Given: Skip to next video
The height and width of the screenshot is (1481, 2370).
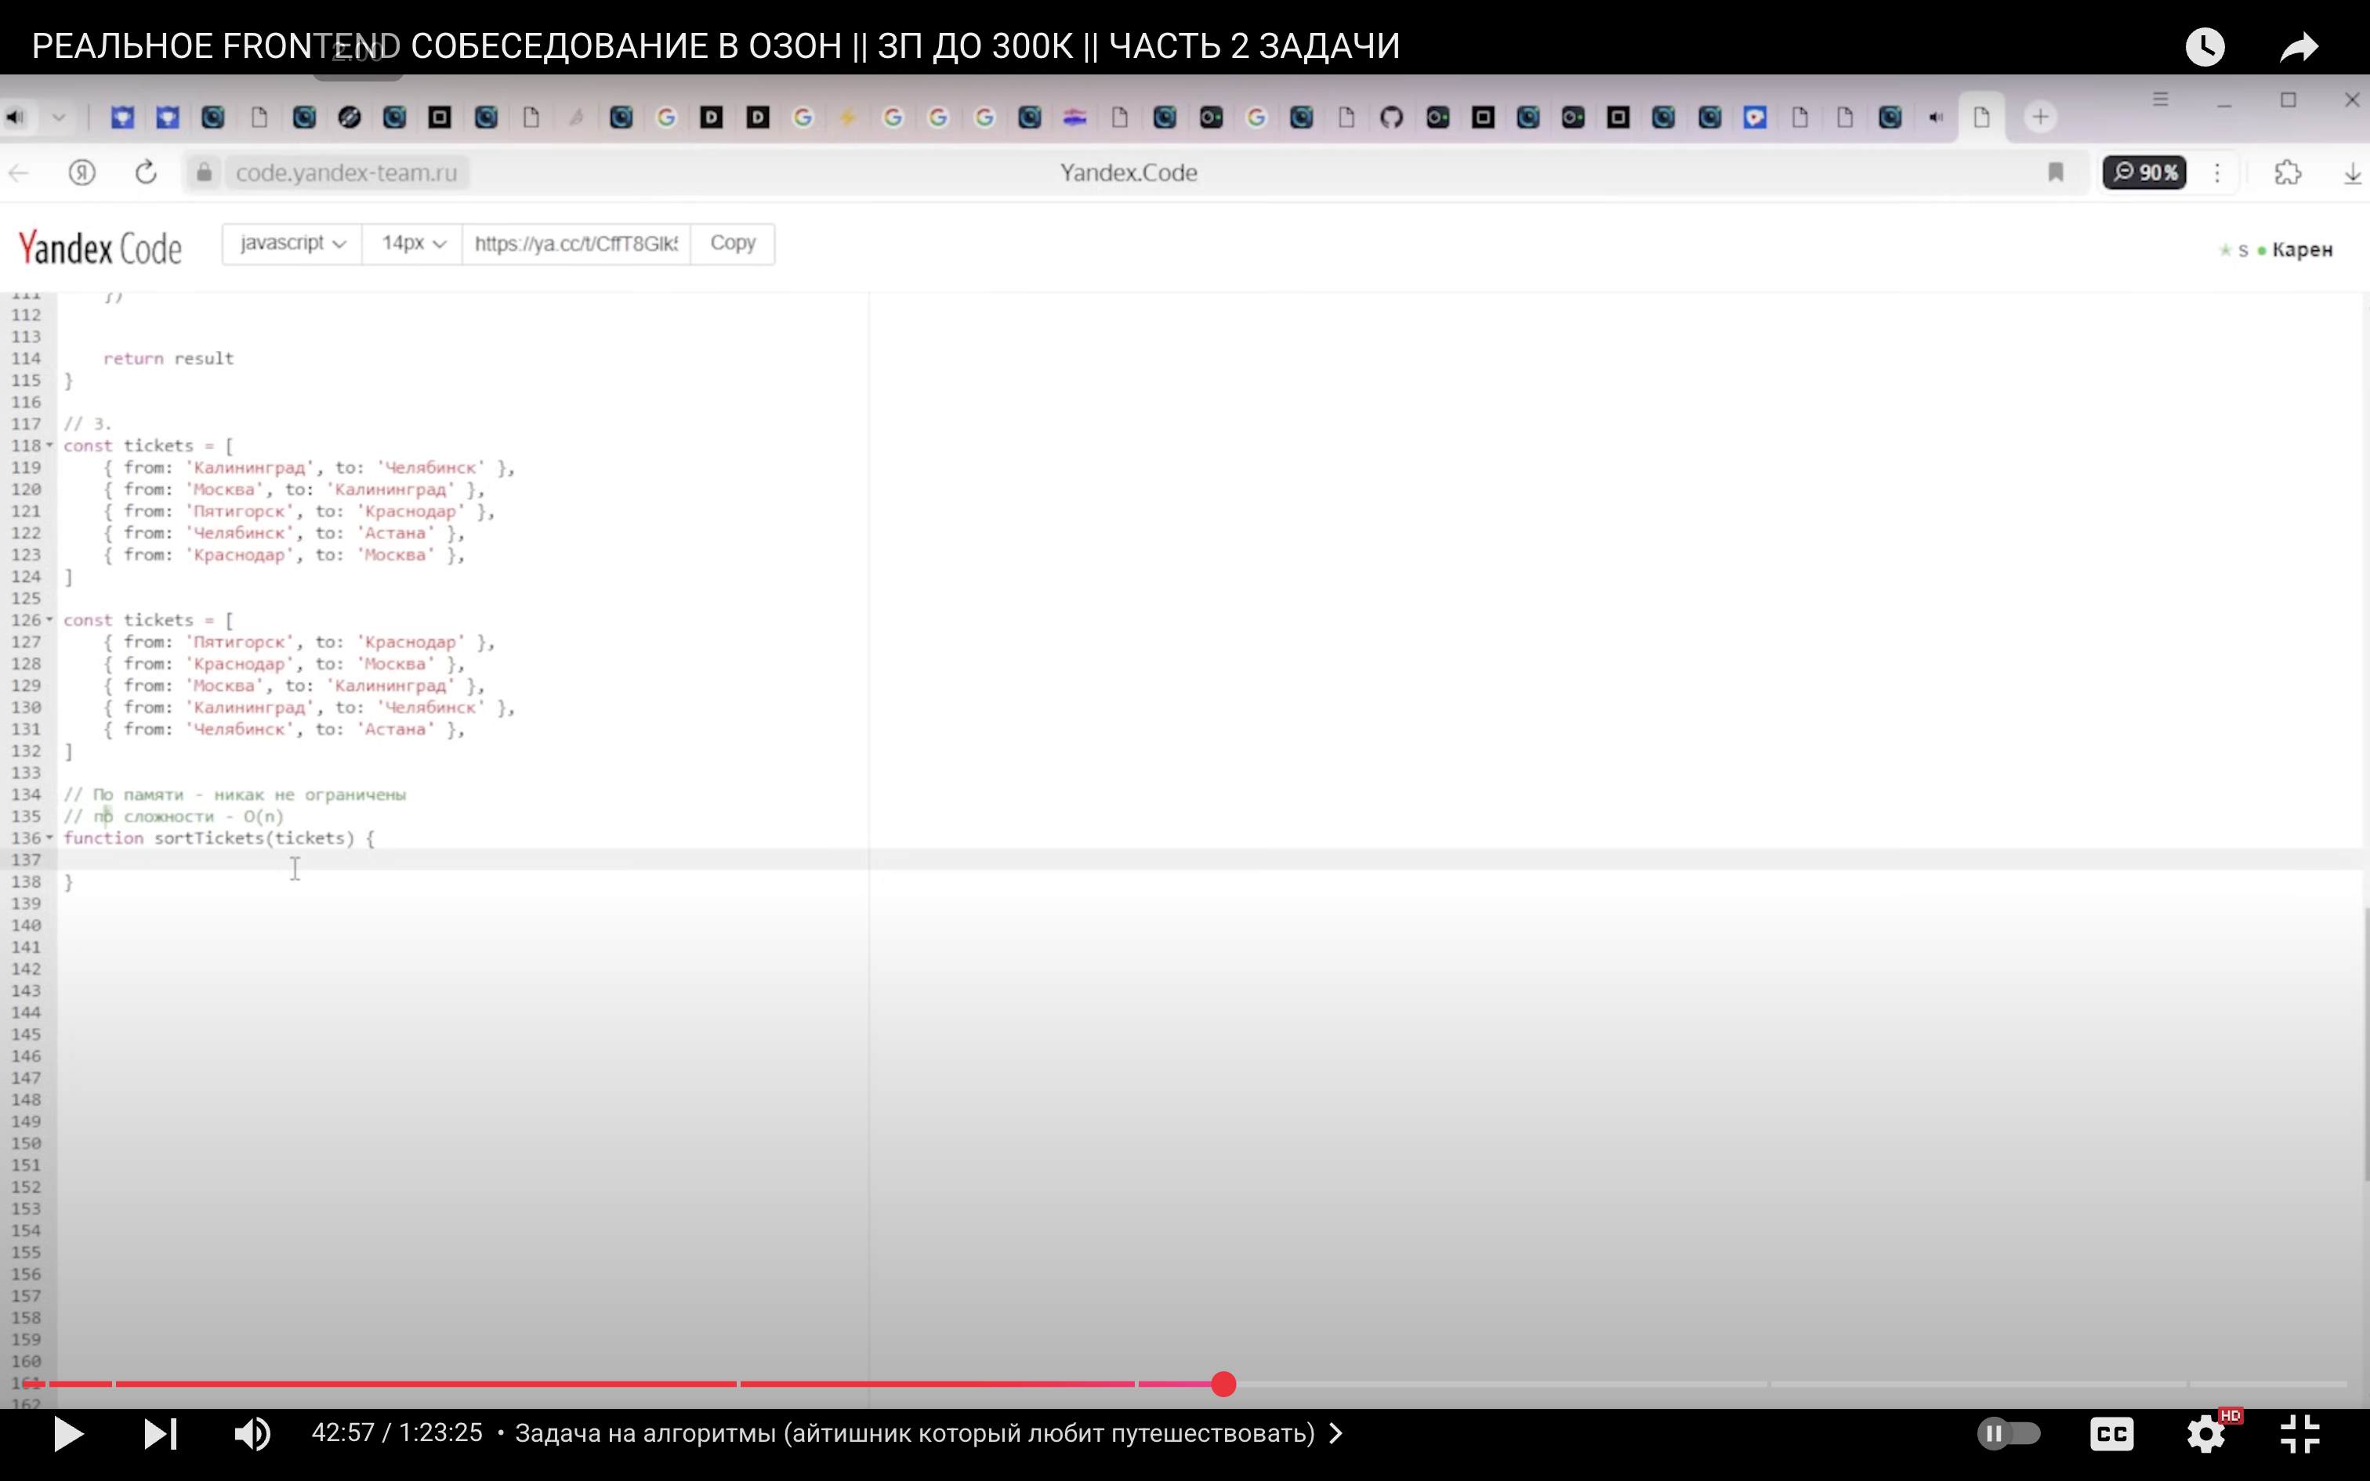Looking at the screenshot, I should (x=160, y=1433).
